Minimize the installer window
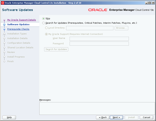The width and height of the screenshot is (156, 121). 146,3
